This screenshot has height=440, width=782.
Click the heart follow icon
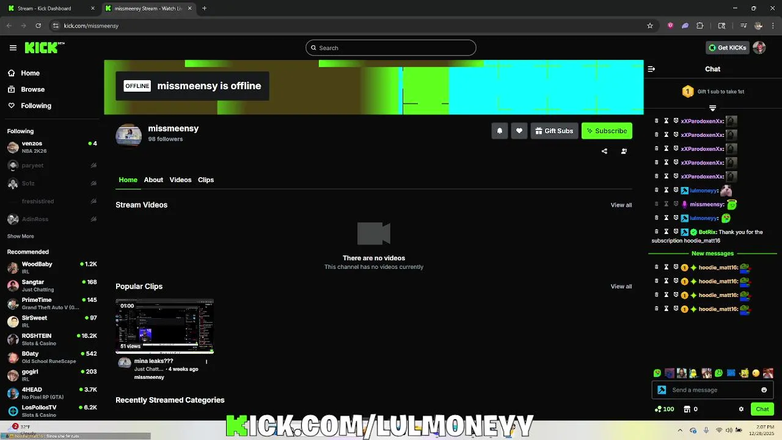519,131
